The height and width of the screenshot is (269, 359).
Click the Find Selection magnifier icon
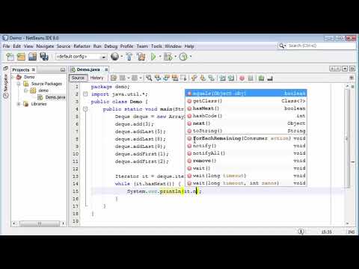tap(149, 78)
